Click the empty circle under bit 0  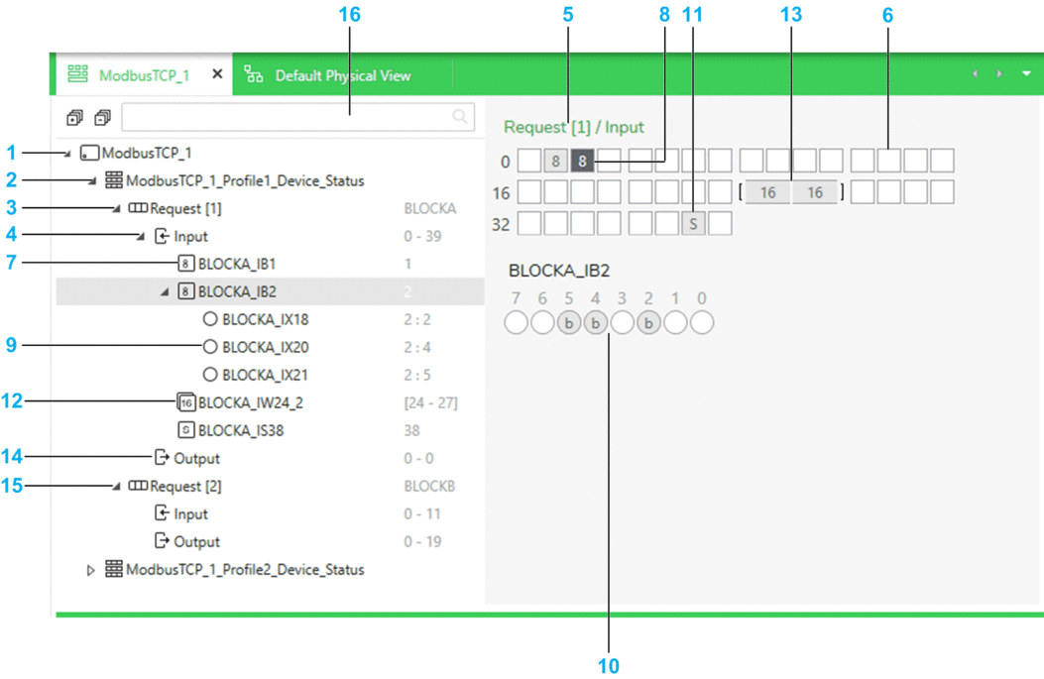pyautogui.click(x=702, y=323)
